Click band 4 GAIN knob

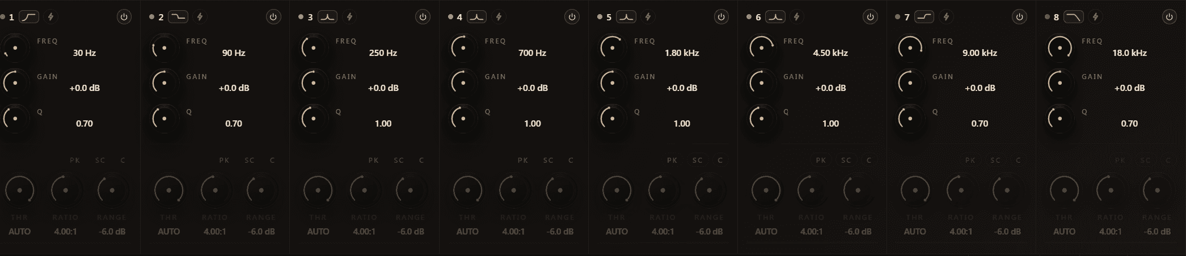pos(463,83)
